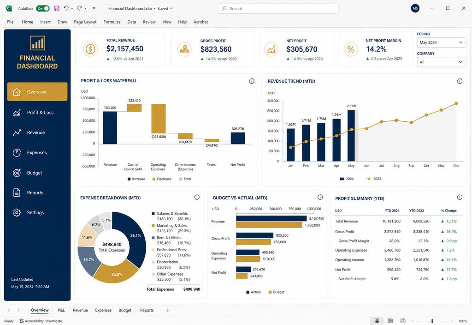Select the Overview sidebar button
This screenshot has height=325, width=472.
[37, 92]
